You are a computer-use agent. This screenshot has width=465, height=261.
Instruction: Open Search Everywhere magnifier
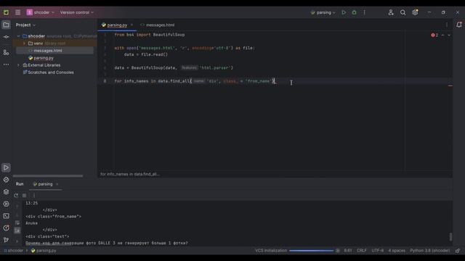click(x=403, y=12)
